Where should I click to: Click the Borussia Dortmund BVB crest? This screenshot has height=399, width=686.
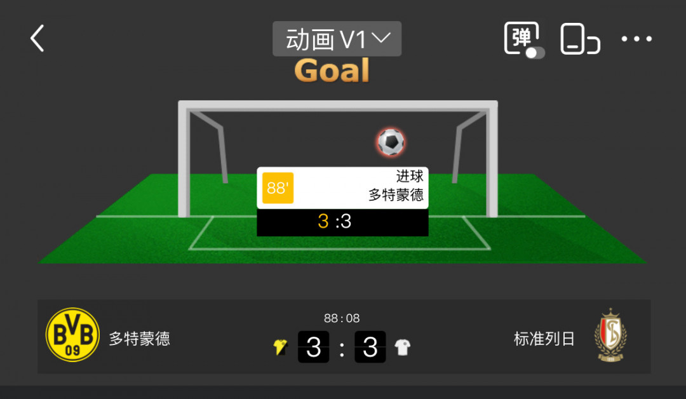pyautogui.click(x=72, y=335)
